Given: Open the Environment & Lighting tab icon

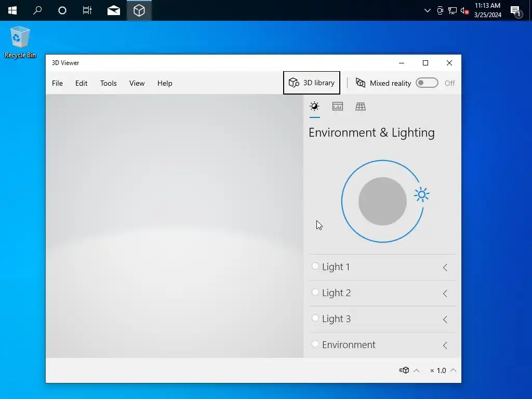Looking at the screenshot, I should [x=314, y=107].
